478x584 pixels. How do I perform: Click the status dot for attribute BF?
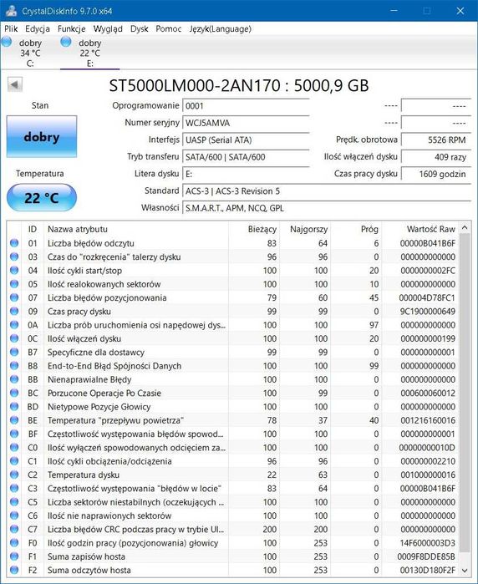(14, 434)
